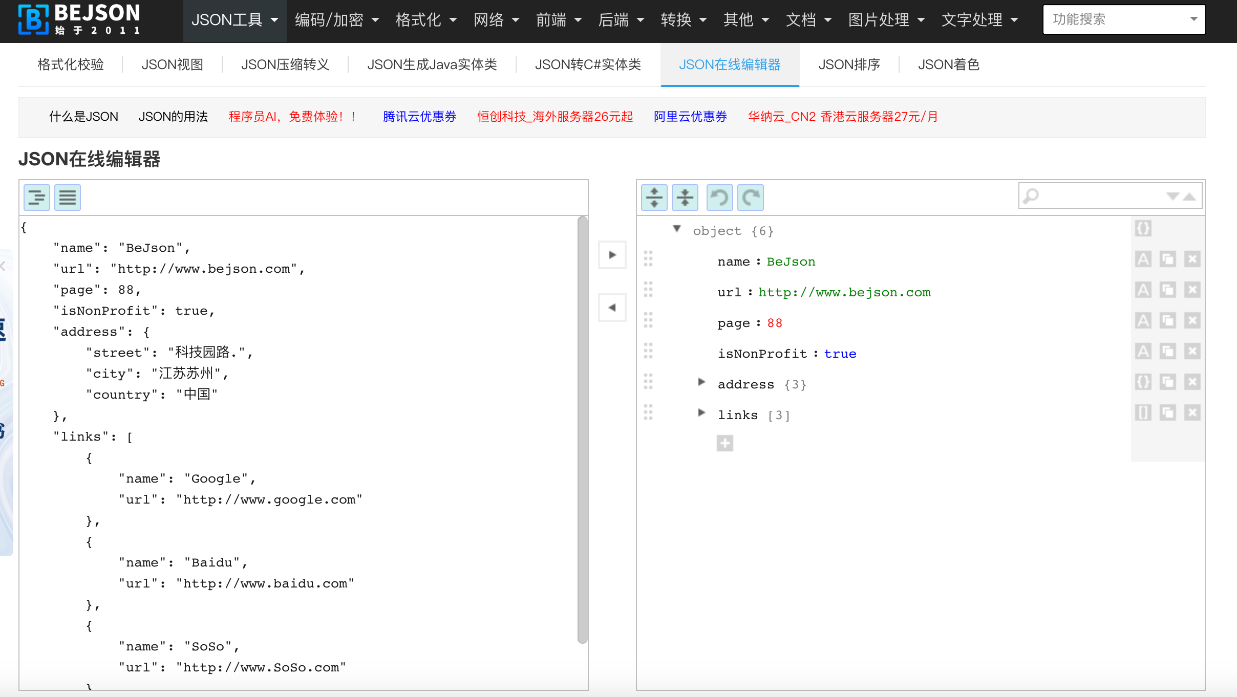The image size is (1237, 697).
Task: Switch to the JSON排序 tab
Action: tap(848, 64)
